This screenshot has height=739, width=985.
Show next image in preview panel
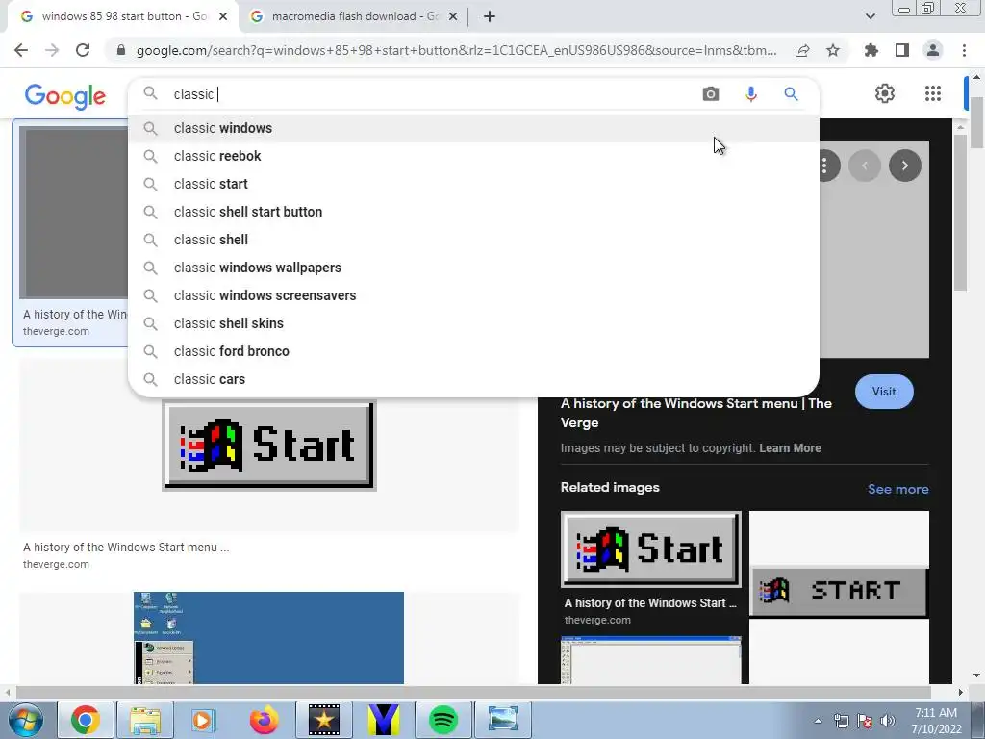(x=904, y=166)
